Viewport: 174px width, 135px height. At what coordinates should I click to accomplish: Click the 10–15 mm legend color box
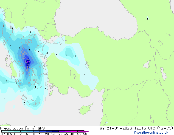coord(37,131)
